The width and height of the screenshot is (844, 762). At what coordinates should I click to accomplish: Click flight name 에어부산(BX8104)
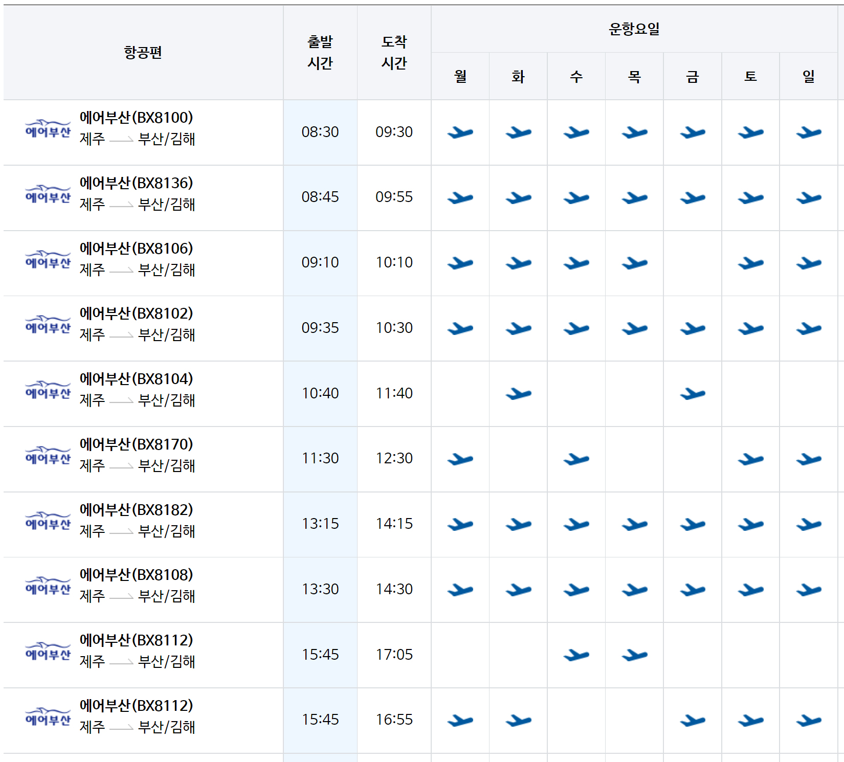[137, 379]
